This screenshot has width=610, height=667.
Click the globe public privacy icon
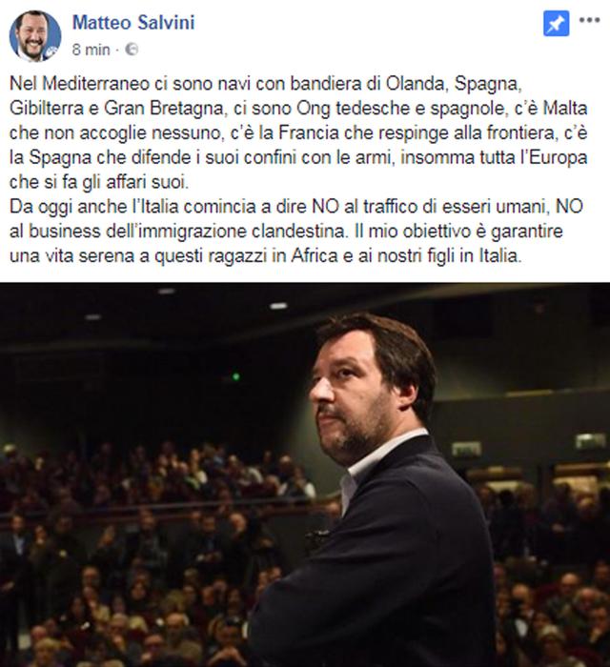(x=132, y=50)
